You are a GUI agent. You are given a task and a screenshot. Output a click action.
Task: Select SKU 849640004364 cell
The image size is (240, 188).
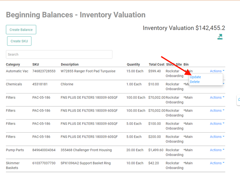44,150
